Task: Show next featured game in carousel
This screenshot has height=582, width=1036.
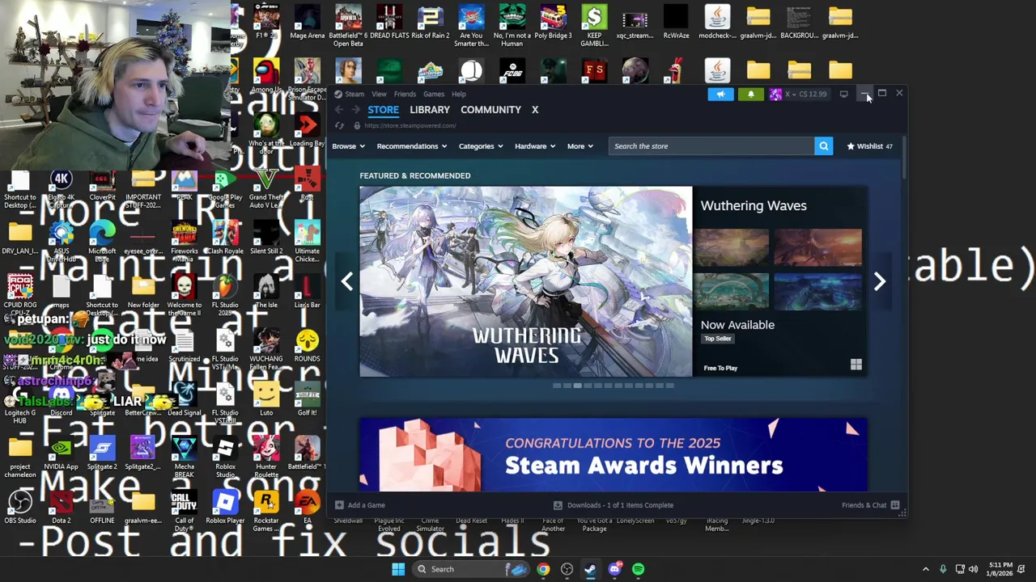Action: point(880,281)
